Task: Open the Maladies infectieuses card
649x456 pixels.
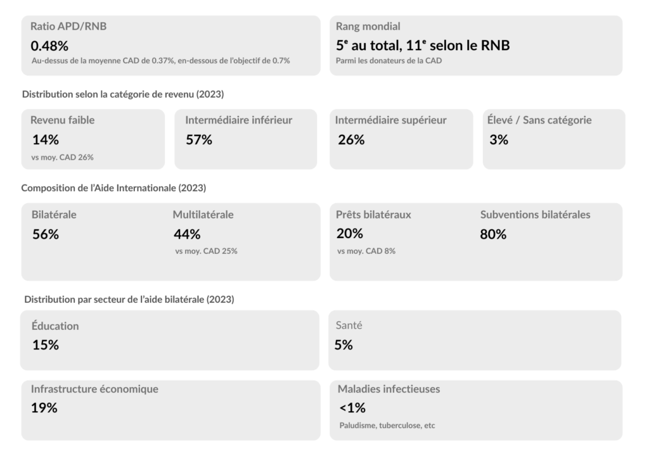Action: point(475,410)
